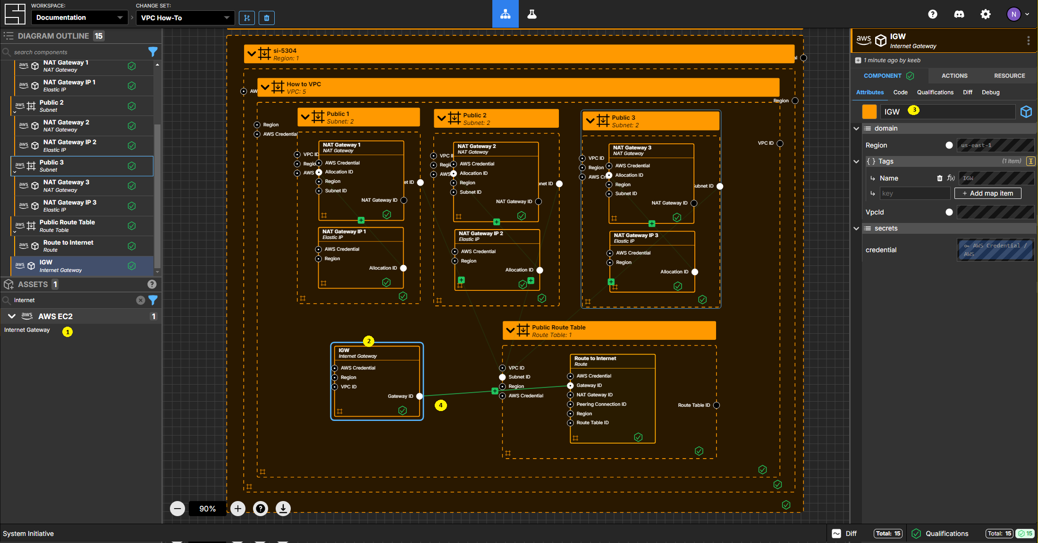This screenshot has height=543, width=1038.
Task: Delete the Name tag trash icon
Action: click(x=940, y=178)
